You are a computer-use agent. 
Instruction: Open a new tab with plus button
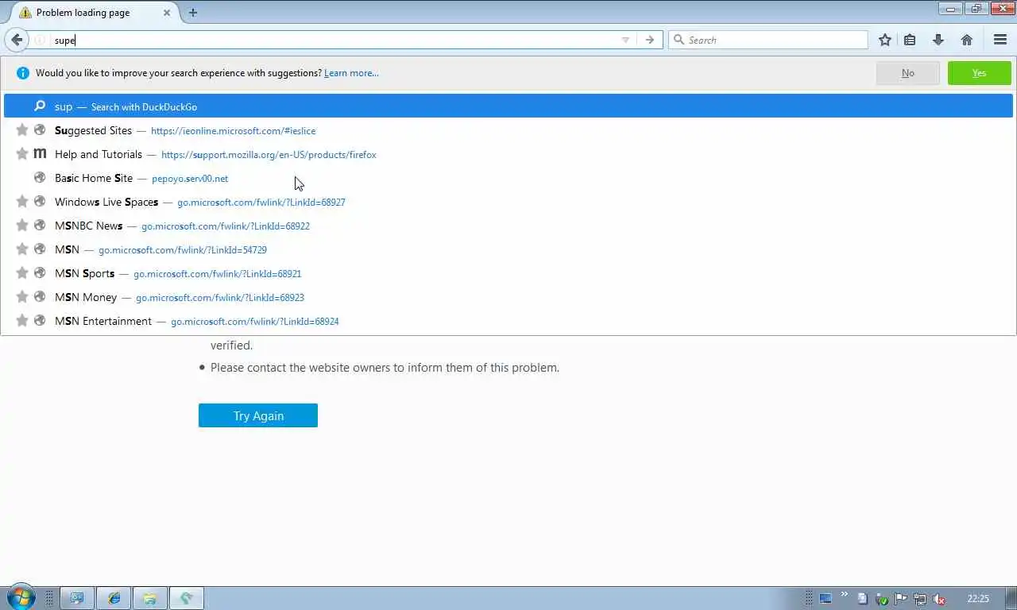193,13
